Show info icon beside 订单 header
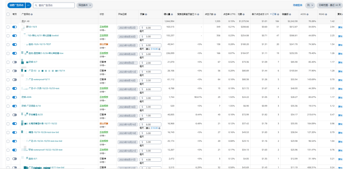This screenshot has width=343, height=169. tap(278, 14)
